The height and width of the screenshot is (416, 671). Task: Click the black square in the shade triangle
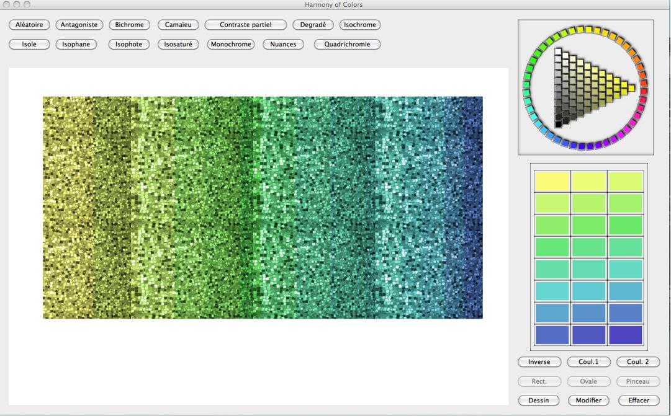tap(559, 125)
